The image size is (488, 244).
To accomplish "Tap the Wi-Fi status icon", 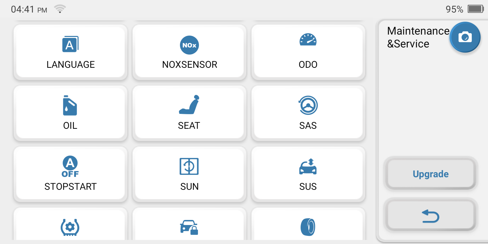I will click(60, 9).
